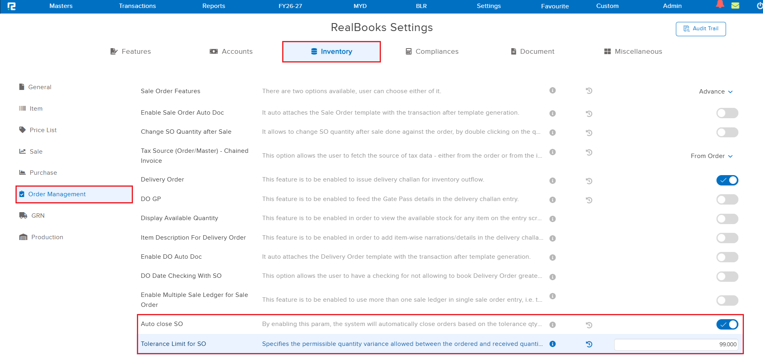Click info icon for Enable Multiple Sale Ledger
Screen dimensions: 763x361
pos(552,296)
